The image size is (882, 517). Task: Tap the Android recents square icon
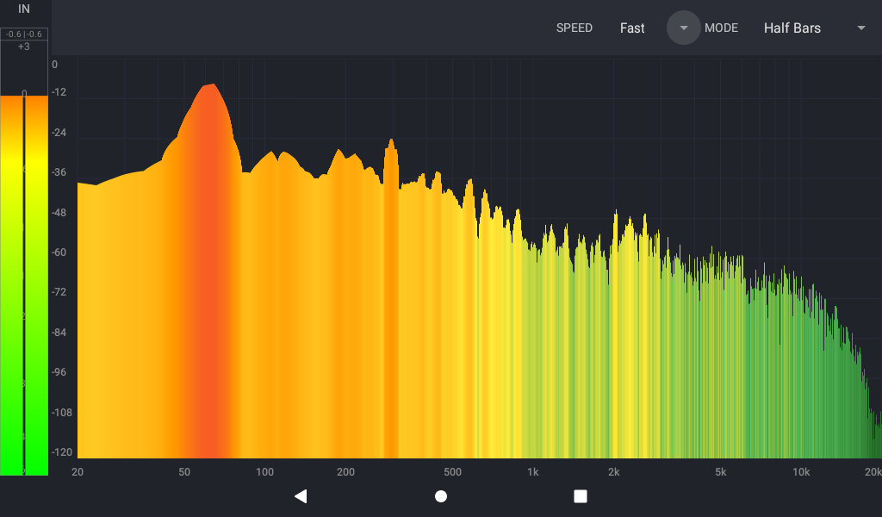(x=580, y=496)
